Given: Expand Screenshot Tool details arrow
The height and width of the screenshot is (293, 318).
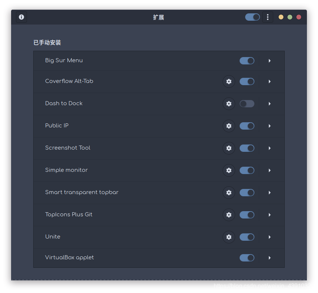Looking at the screenshot, I should [x=270, y=148].
